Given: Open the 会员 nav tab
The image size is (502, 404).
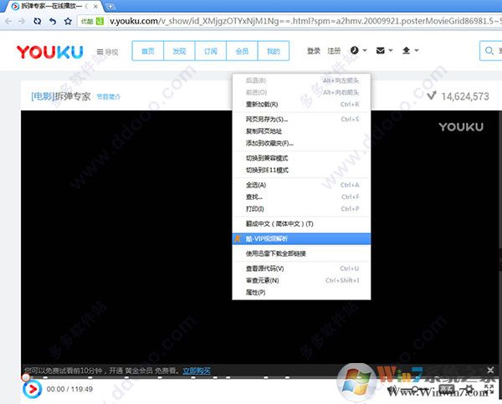Looking at the screenshot, I should pyautogui.click(x=242, y=50).
